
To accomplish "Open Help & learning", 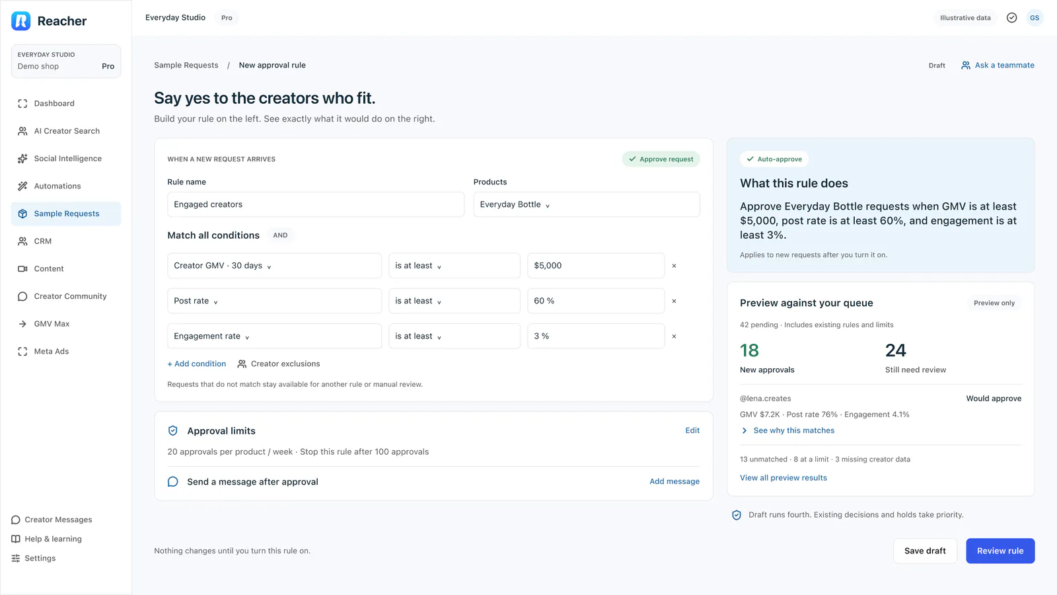I will point(47,539).
